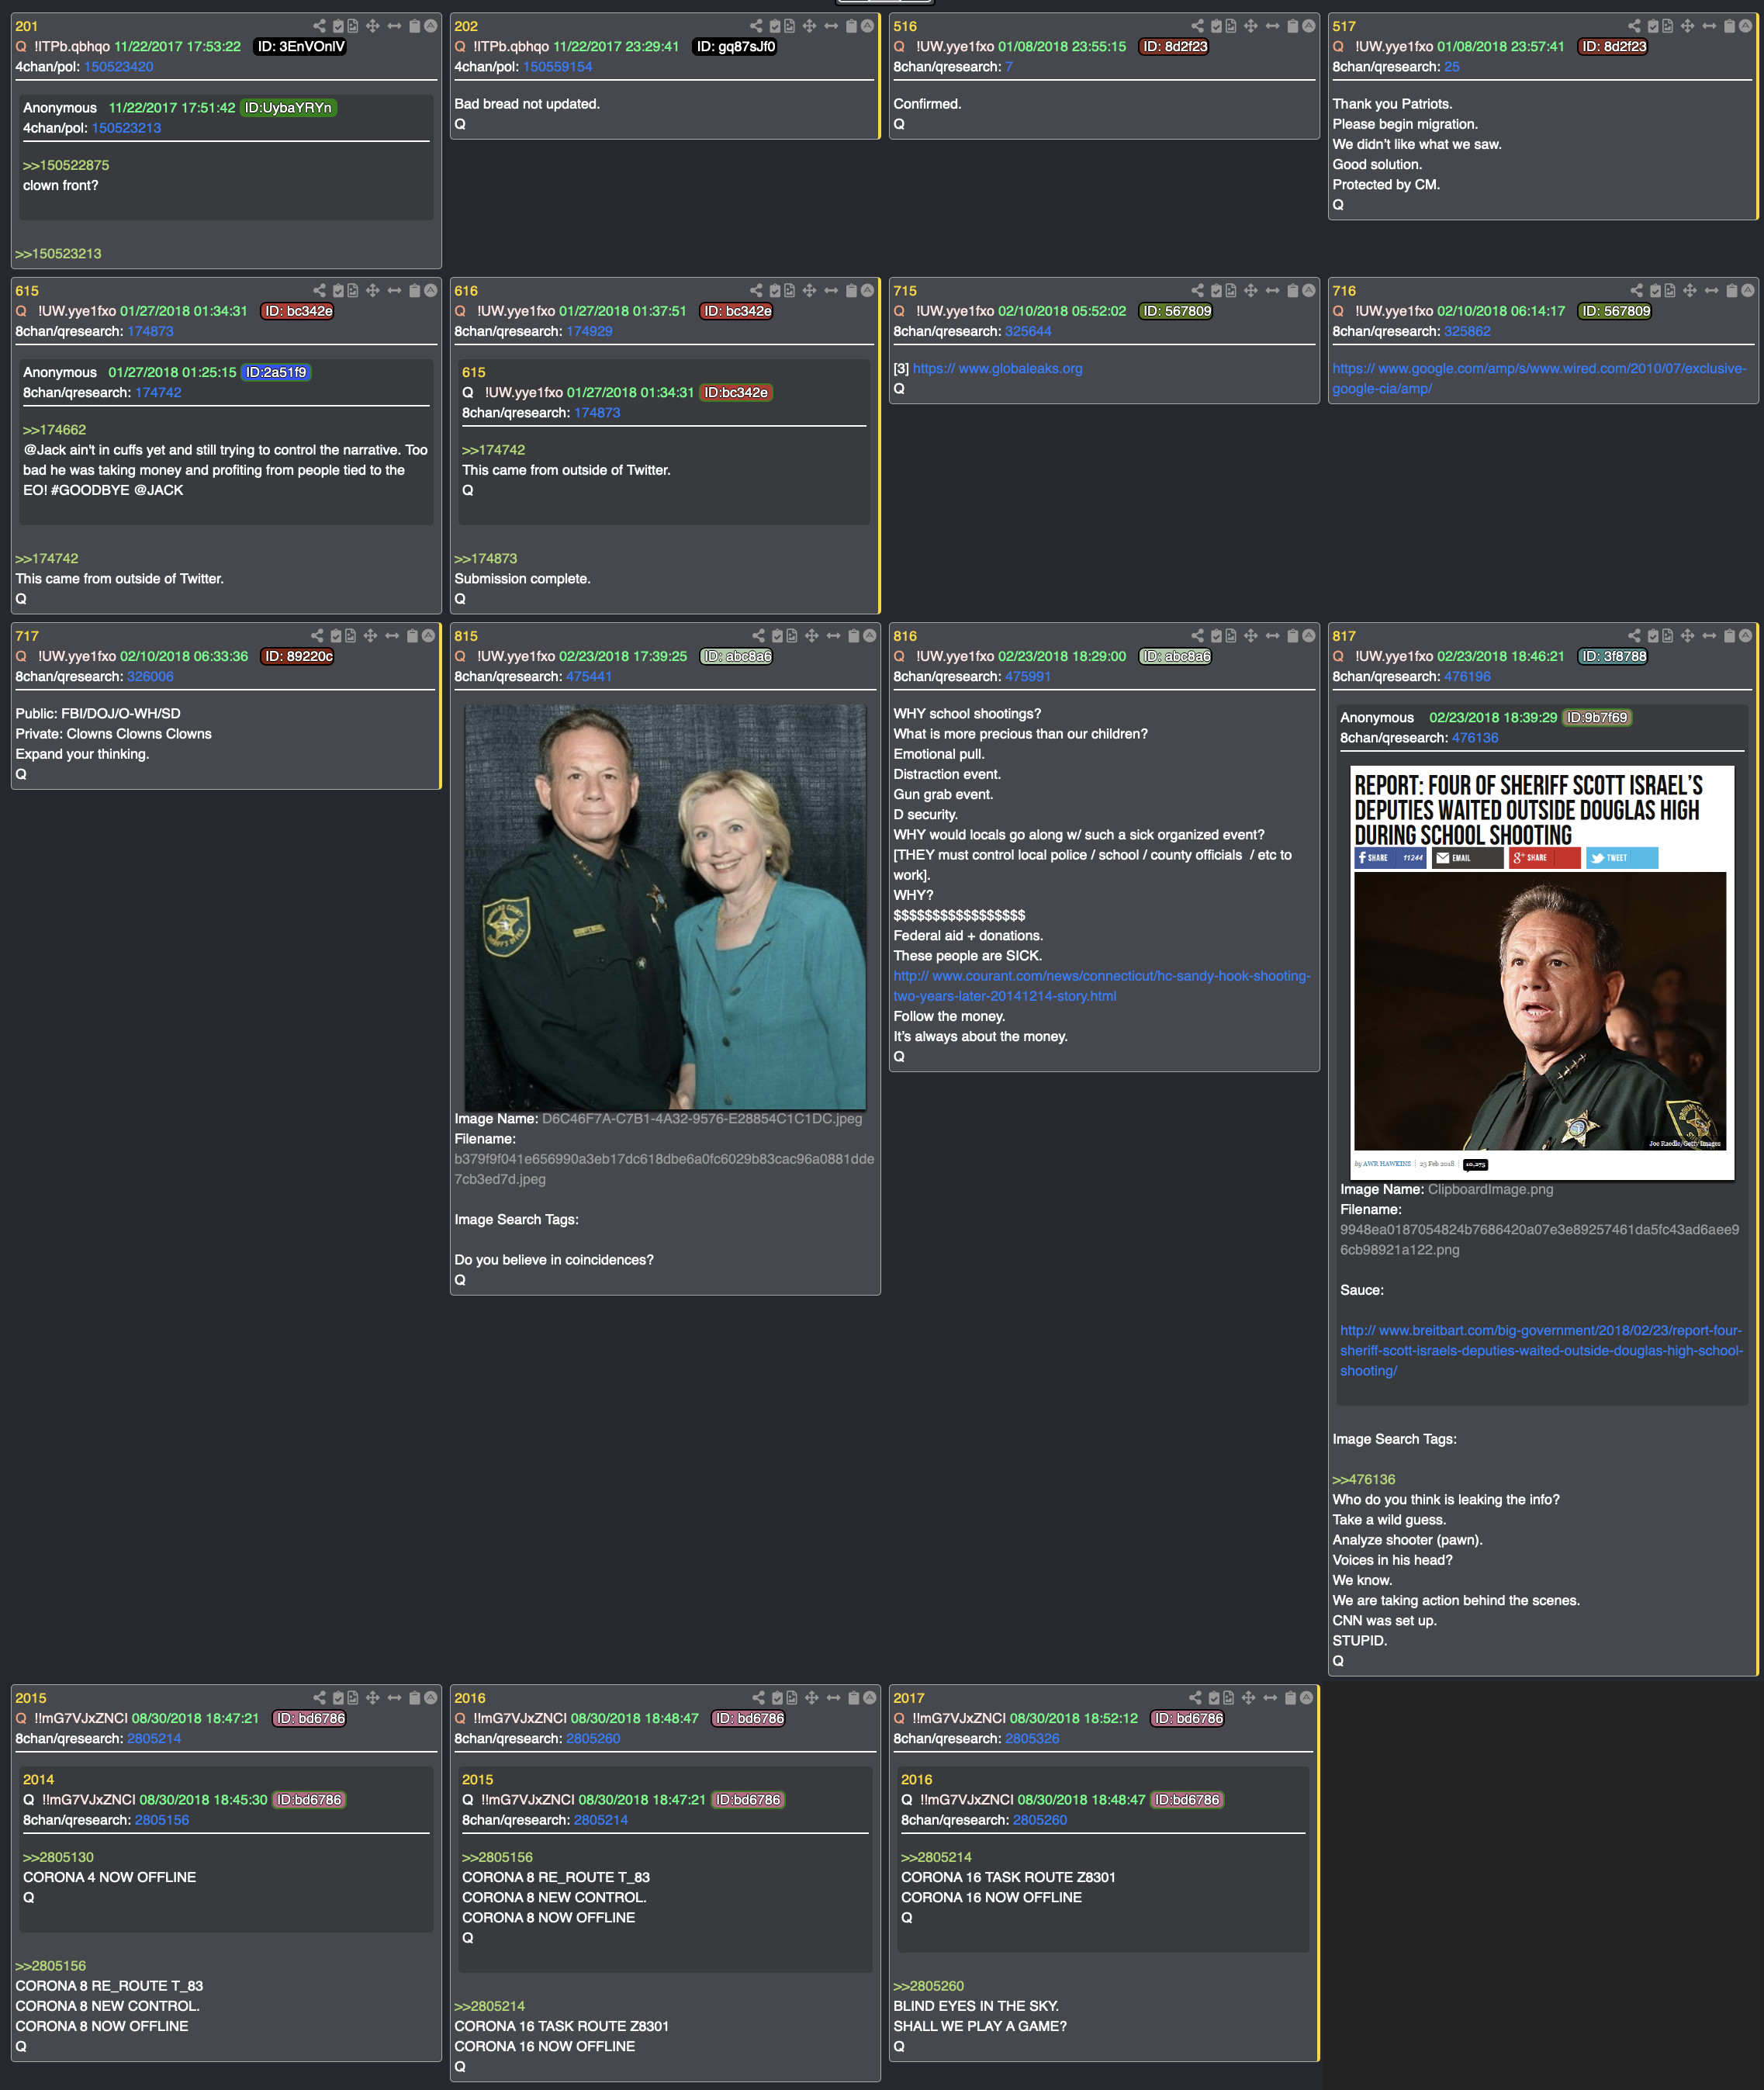Click the image file icon on post 516
Viewport: 1764px width, 2090px height.
[x=1230, y=26]
